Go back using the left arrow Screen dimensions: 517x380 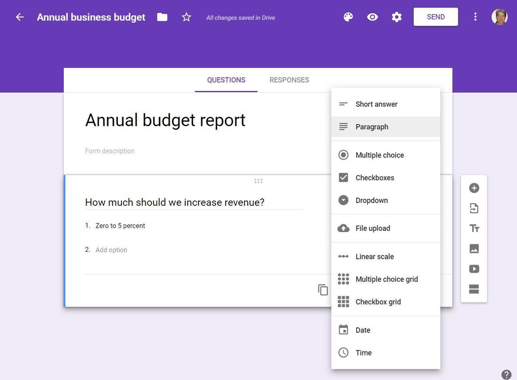(x=19, y=17)
